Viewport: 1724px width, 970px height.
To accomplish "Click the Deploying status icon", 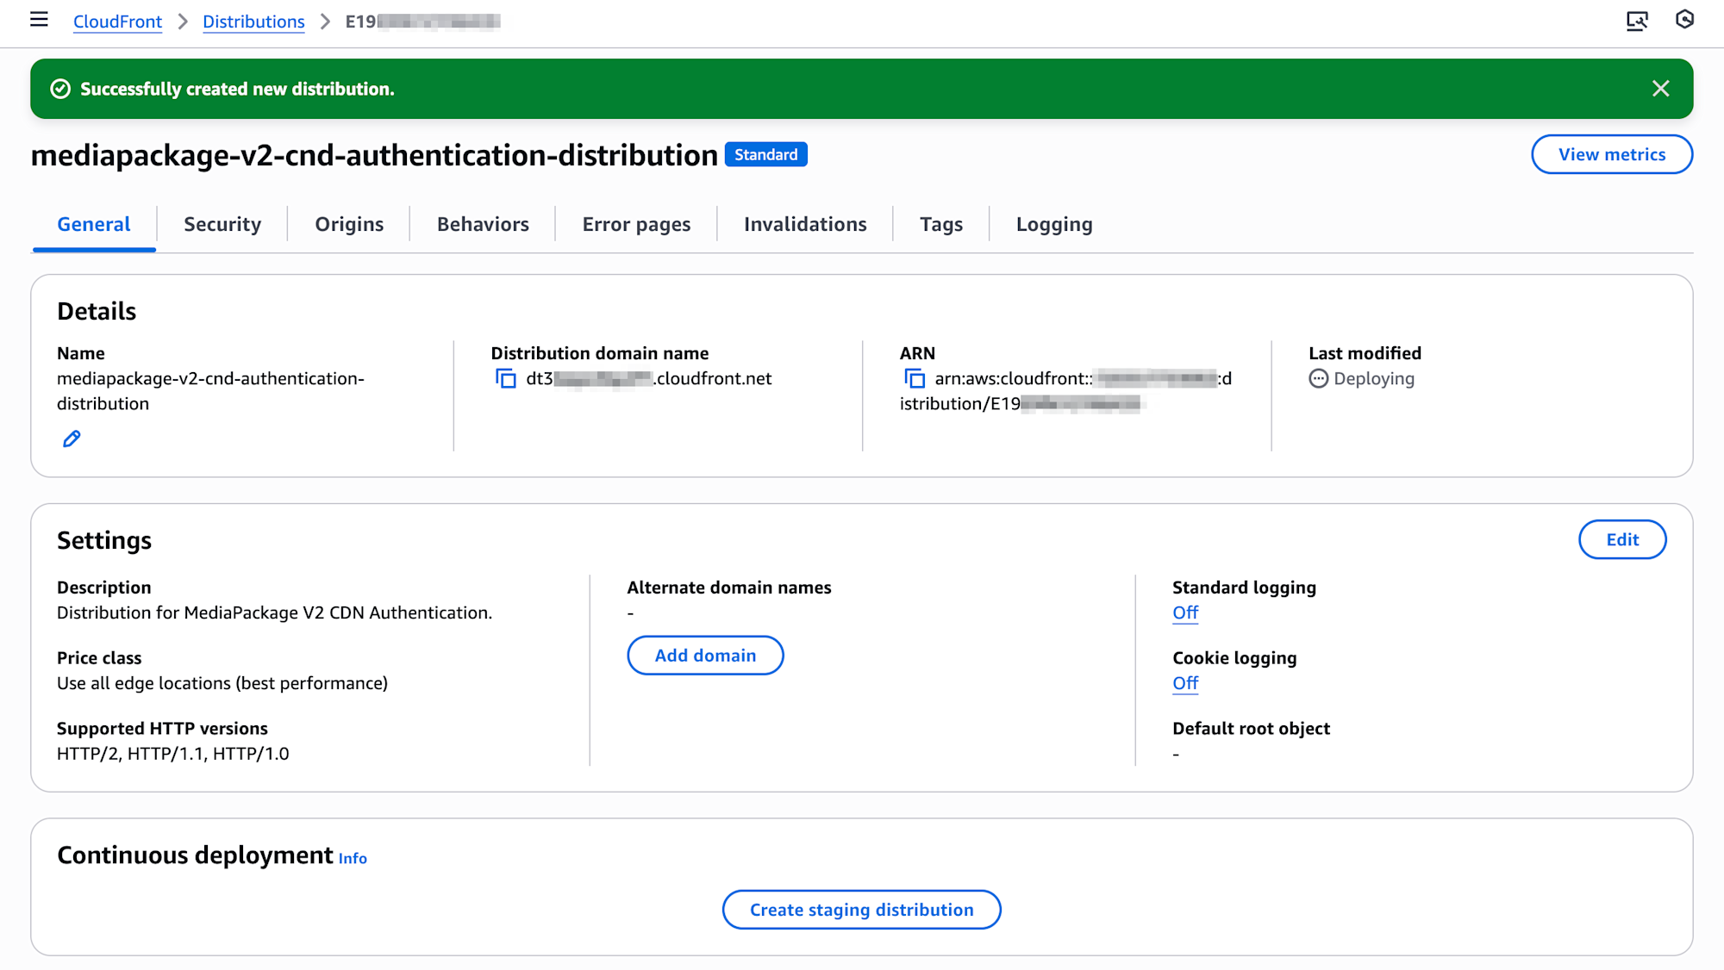I will tap(1318, 379).
